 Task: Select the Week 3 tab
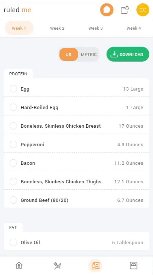(x=95, y=28)
